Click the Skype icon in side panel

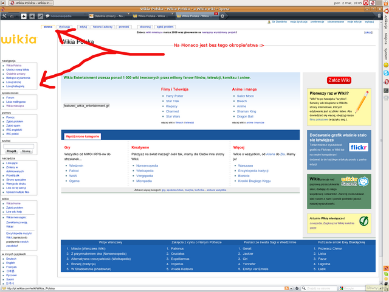(x=386, y=73)
